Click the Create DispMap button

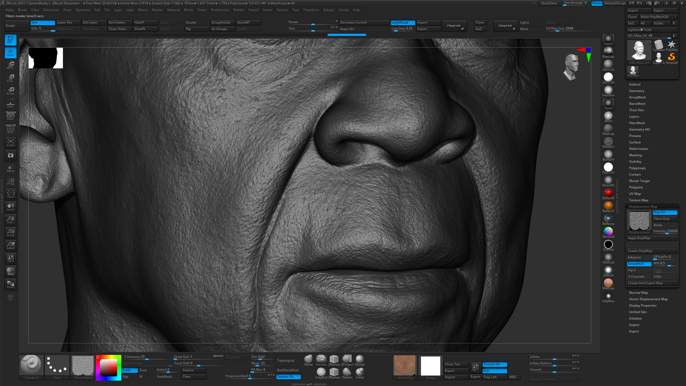tap(652, 251)
